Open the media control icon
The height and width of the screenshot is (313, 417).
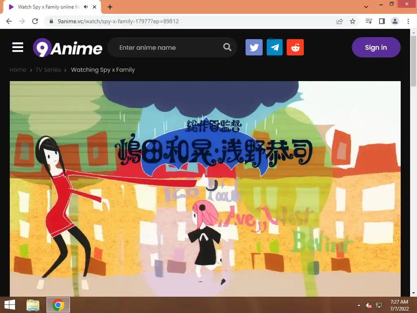point(369,21)
